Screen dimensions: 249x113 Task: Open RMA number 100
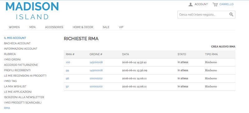pos(68,62)
